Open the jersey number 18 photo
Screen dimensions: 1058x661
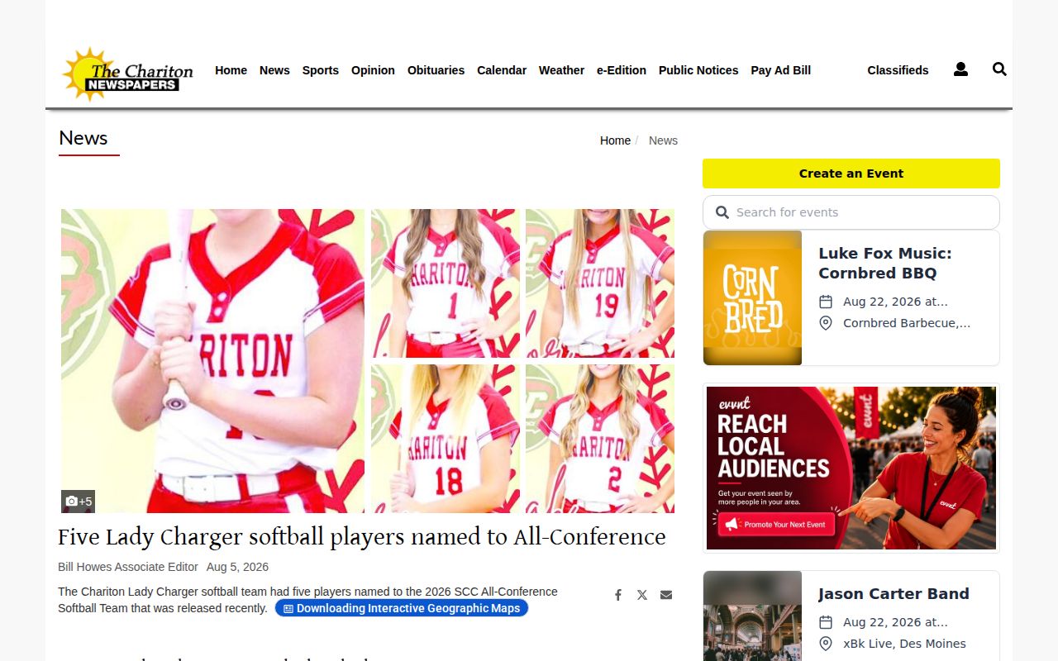click(x=446, y=439)
